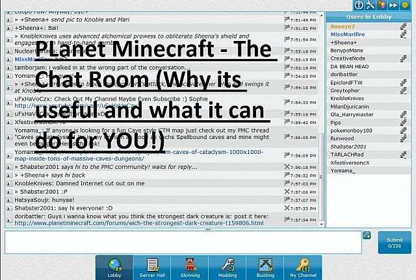The width and height of the screenshot is (416, 280).
Task: Click the two-users icon in top toolbar
Action: 382,5
